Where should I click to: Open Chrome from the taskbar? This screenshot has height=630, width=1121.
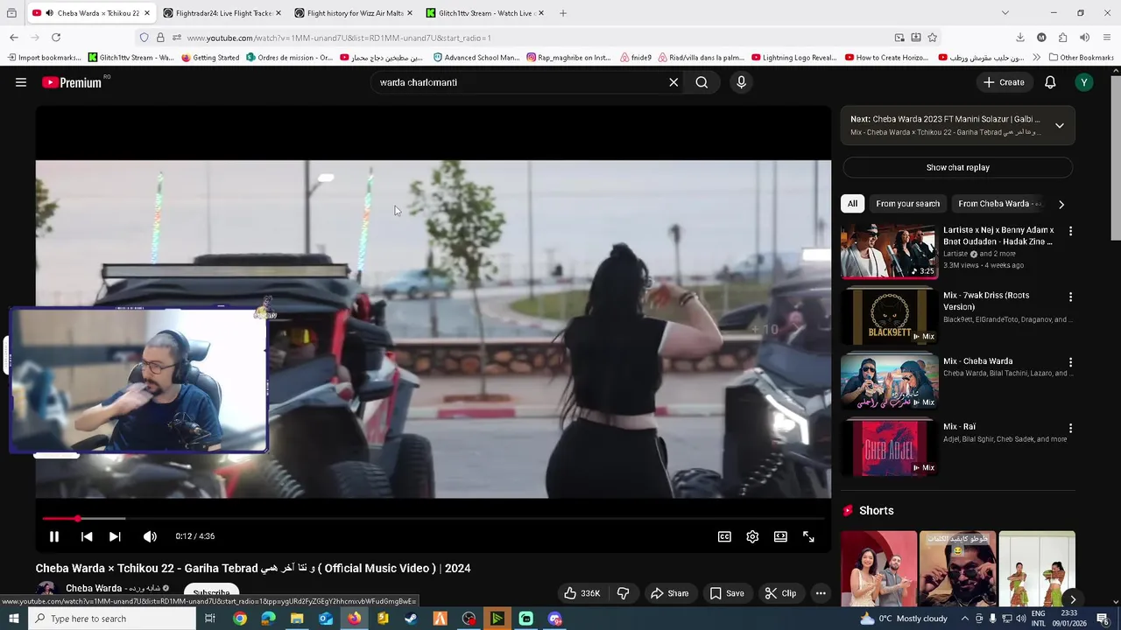click(239, 619)
